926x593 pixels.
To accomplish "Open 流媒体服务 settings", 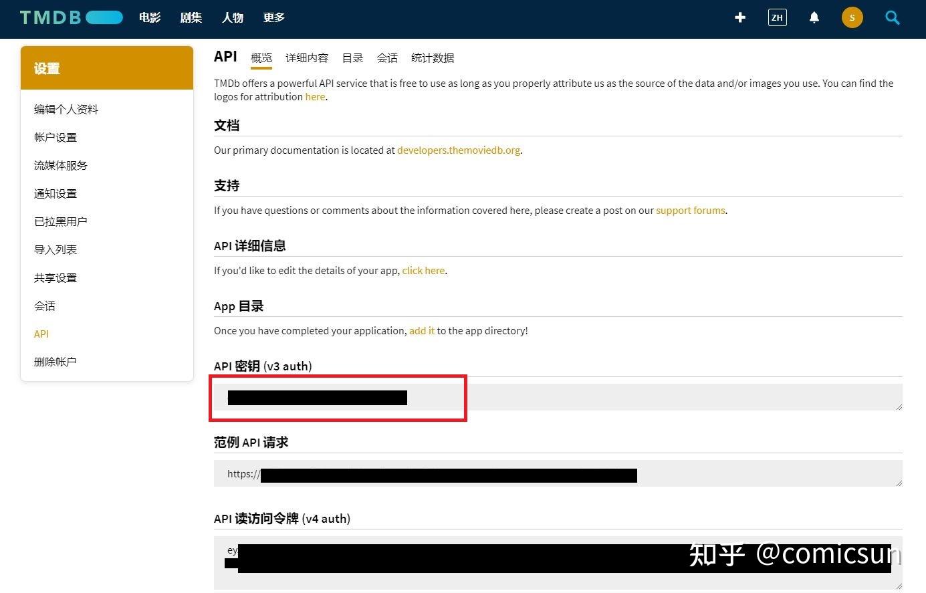I will [61, 165].
